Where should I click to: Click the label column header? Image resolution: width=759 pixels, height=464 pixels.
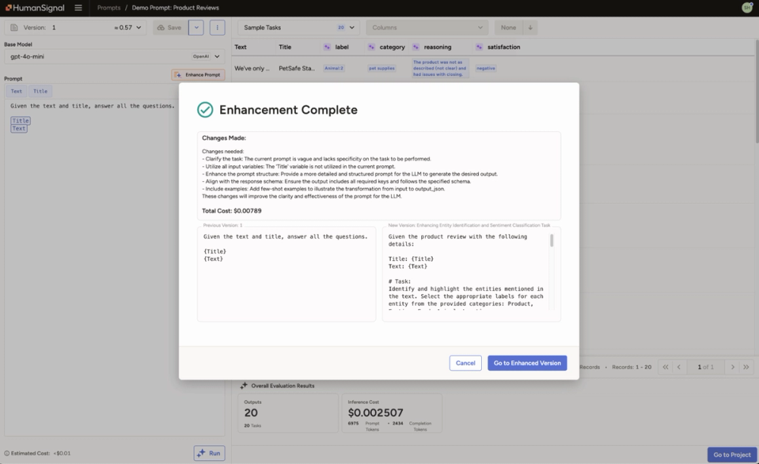[342, 47]
